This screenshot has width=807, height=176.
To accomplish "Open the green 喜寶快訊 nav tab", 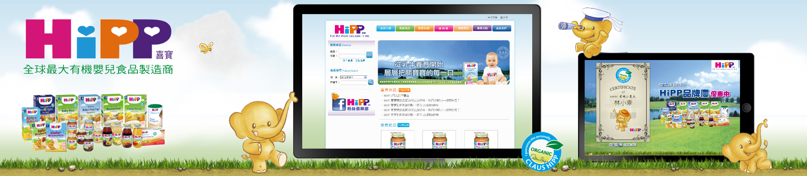I will click(x=404, y=28).
